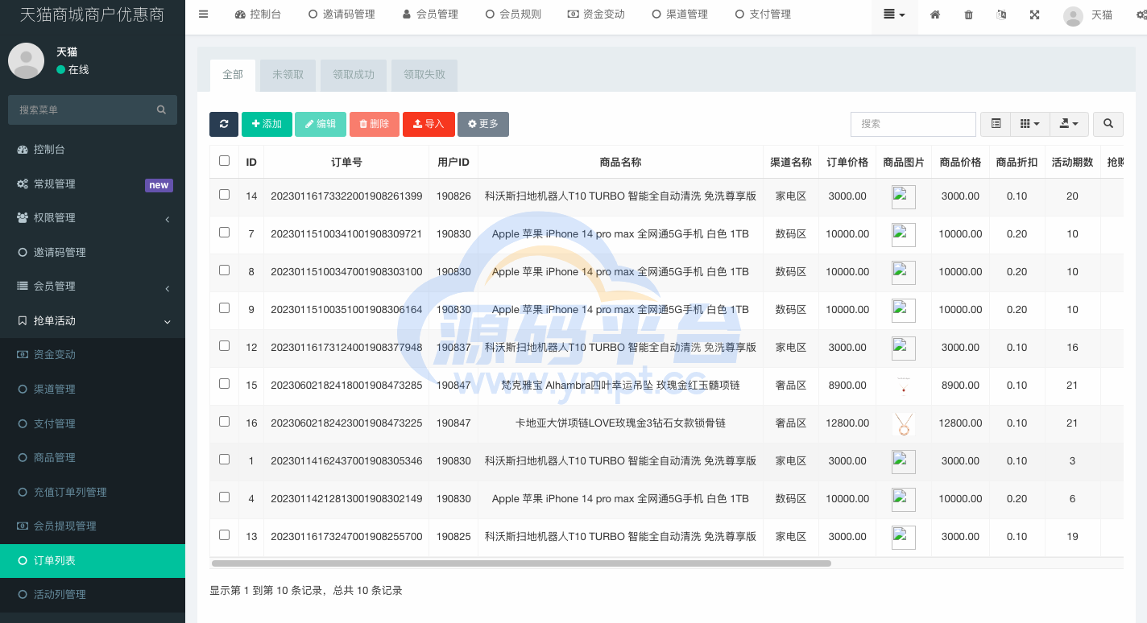This screenshot has height=623, width=1147.
Task: Click the 删除 button
Action: [375, 124]
